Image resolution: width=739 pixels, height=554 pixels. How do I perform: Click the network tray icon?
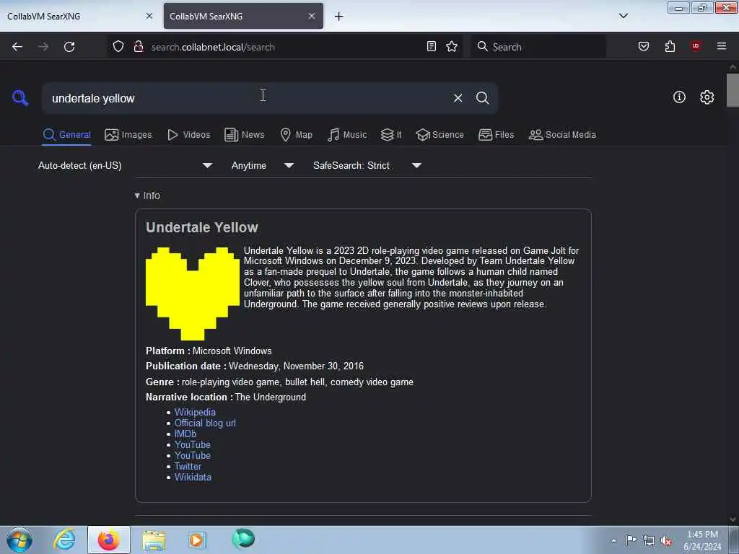649,541
